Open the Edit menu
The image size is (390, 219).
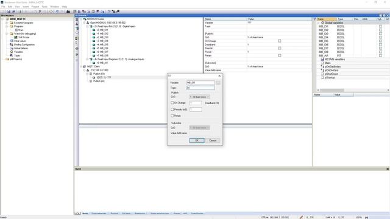[x=10, y=7]
